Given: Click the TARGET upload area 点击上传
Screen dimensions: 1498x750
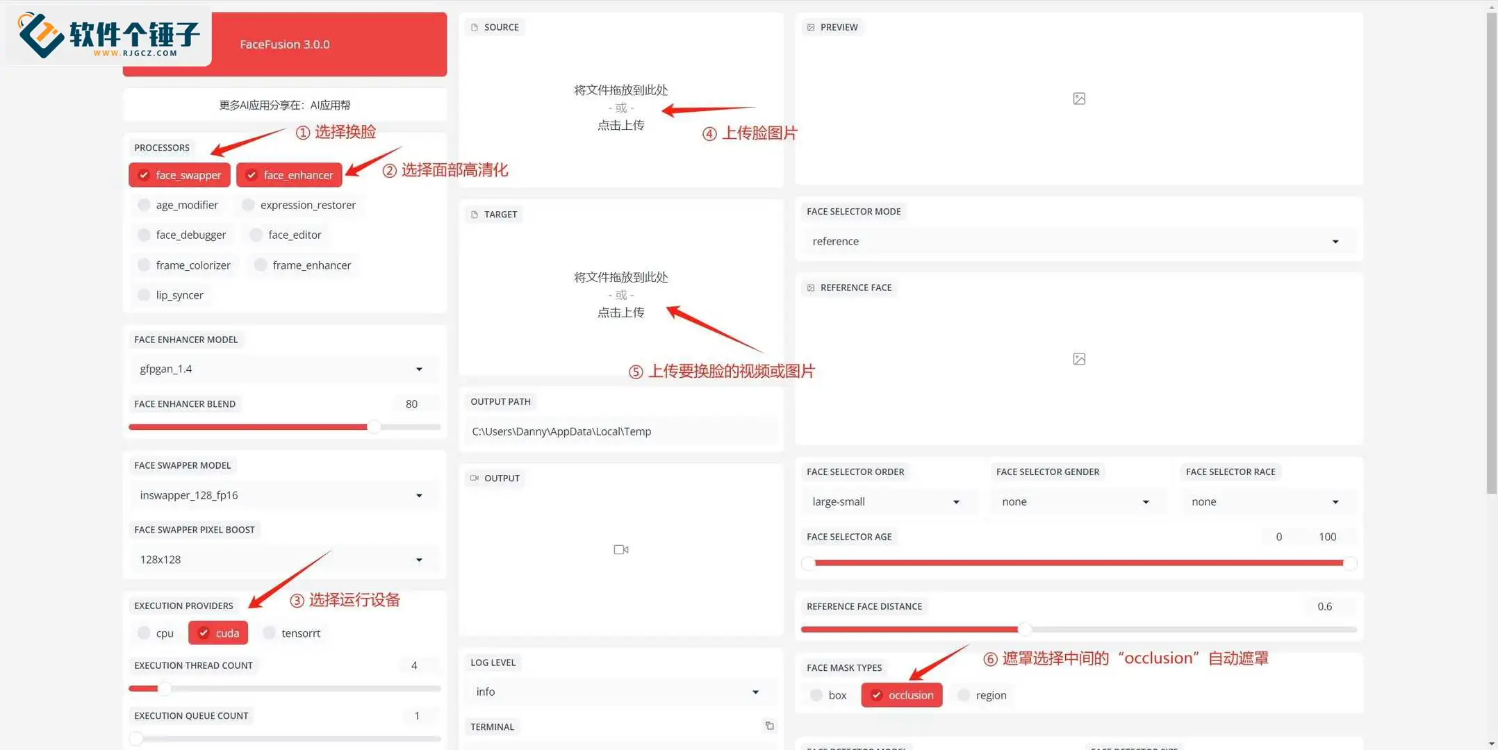Looking at the screenshot, I should point(620,312).
